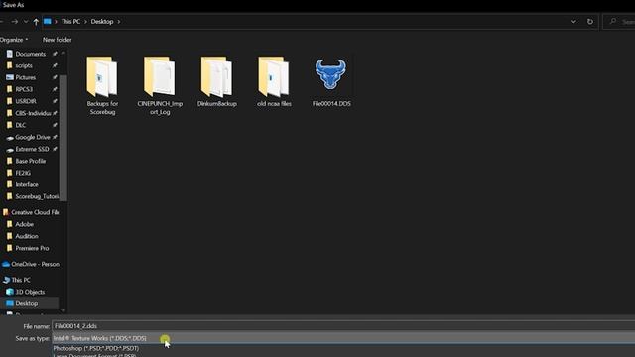Click the pin icon next to Documents
The image size is (635, 357).
[55, 54]
